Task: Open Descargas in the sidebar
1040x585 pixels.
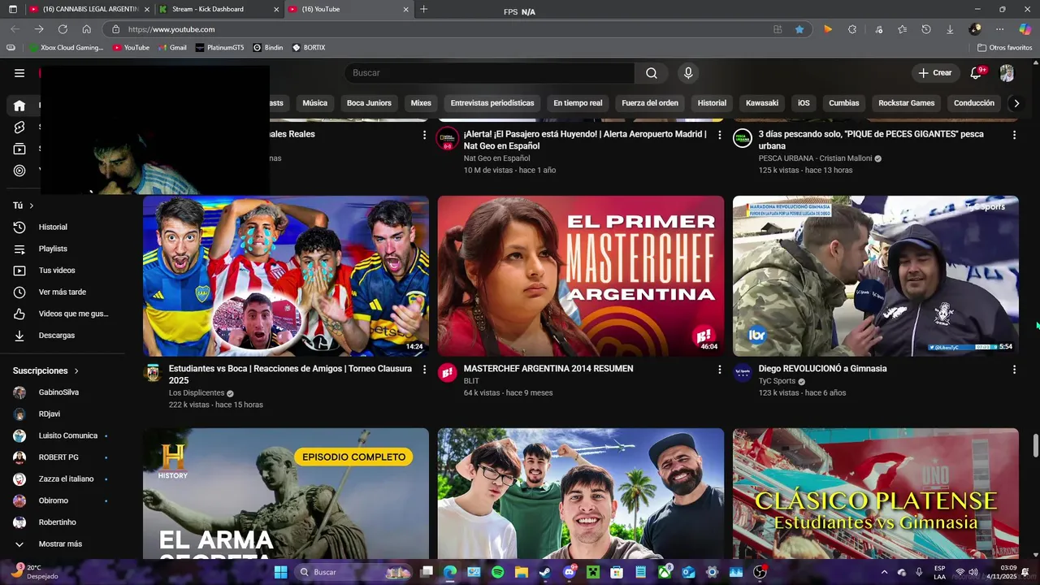Action: [x=56, y=336]
